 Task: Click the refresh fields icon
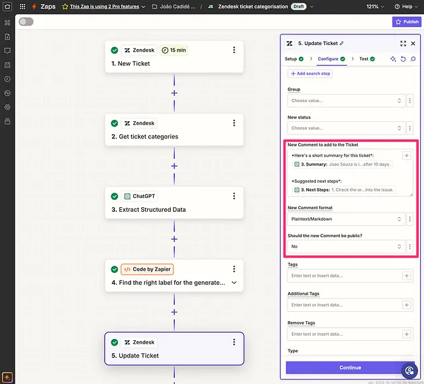[403, 59]
